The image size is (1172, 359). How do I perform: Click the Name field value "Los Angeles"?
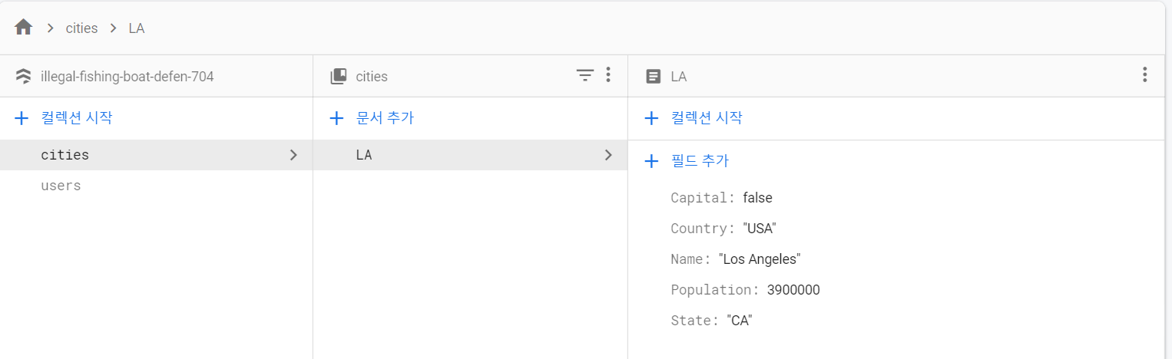pos(760,259)
